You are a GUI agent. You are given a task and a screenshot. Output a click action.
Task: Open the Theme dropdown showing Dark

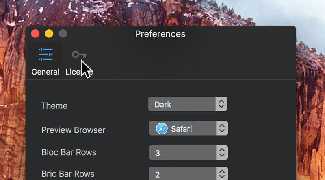[188, 104]
